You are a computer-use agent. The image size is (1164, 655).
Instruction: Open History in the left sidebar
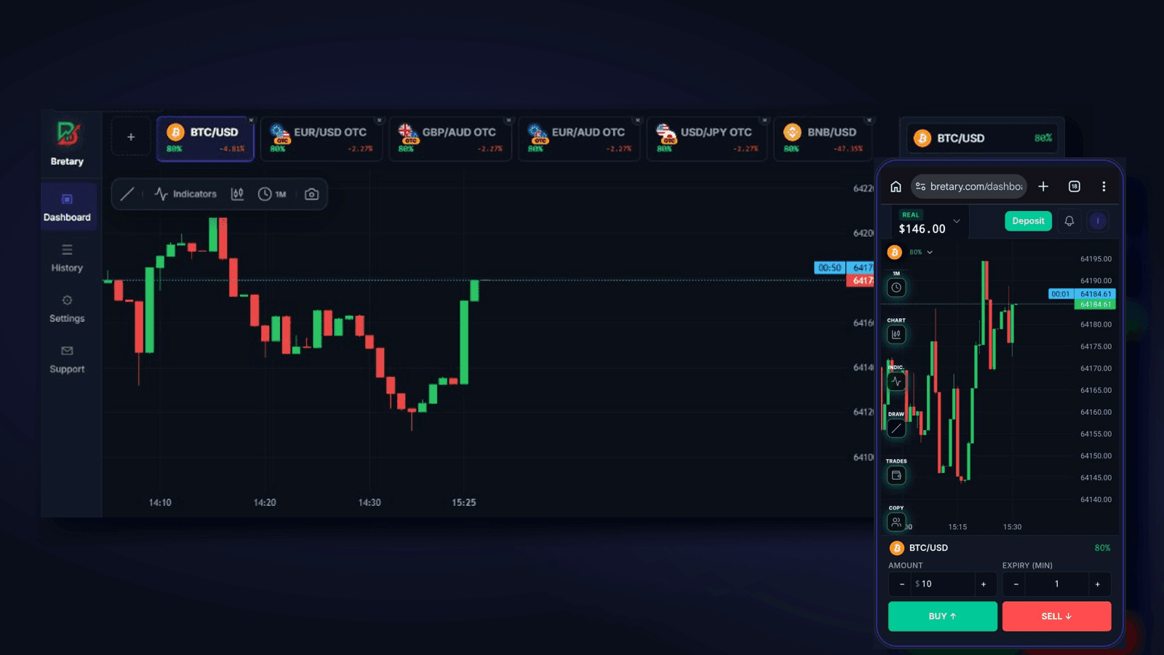67,258
